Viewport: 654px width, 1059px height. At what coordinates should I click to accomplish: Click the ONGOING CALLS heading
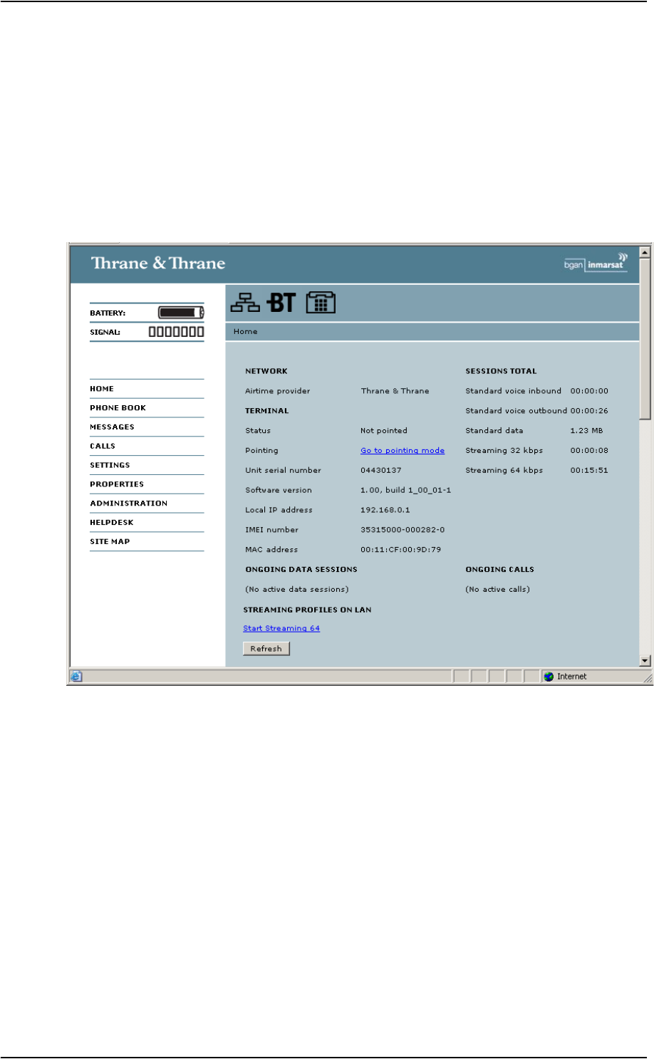[x=500, y=570]
